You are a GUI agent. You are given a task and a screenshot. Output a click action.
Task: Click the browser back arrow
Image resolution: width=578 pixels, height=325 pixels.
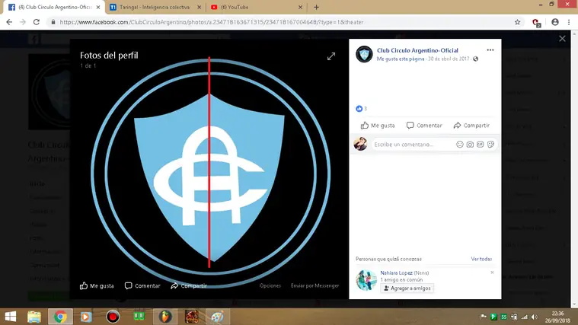tap(9, 22)
